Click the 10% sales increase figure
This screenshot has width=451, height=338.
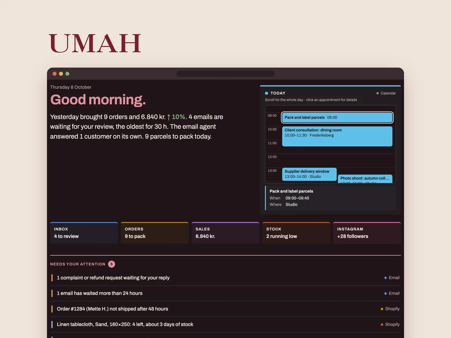[176, 117]
